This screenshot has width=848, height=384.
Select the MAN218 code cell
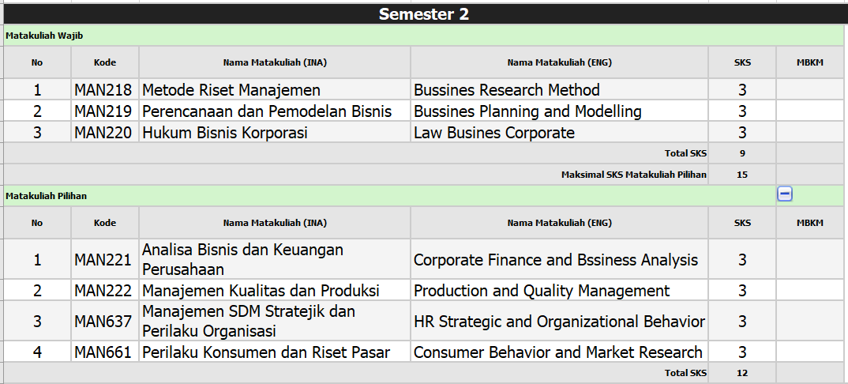pos(105,89)
